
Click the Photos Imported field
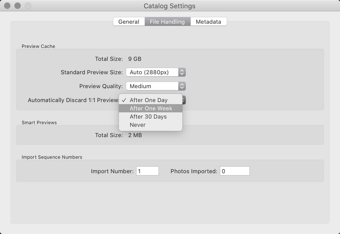(235, 171)
